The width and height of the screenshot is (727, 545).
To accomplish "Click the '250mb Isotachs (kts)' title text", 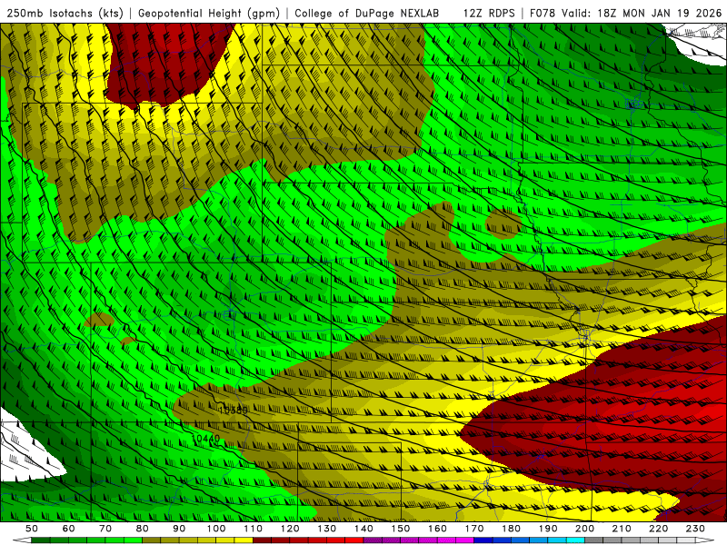I will [65, 13].
